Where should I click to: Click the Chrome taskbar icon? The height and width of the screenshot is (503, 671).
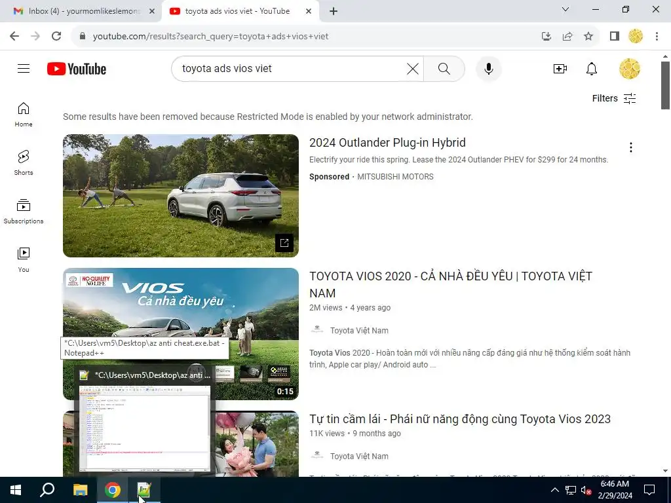coord(113,490)
